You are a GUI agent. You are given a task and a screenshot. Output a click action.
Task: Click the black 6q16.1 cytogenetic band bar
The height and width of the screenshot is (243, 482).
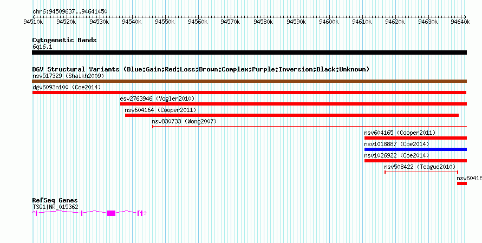click(249, 52)
